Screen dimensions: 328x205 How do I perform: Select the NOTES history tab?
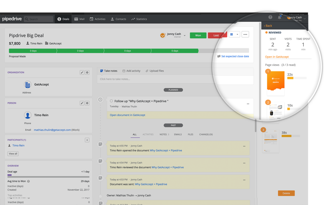coord(164,135)
